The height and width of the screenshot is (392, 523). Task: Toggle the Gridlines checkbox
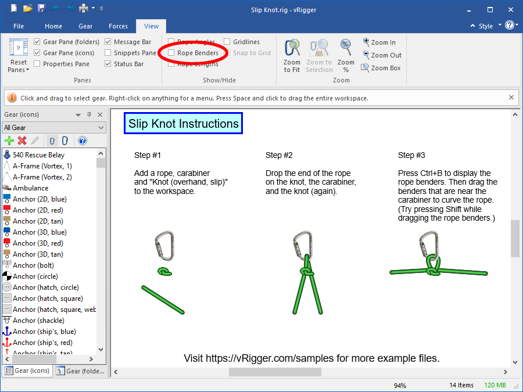coord(227,41)
